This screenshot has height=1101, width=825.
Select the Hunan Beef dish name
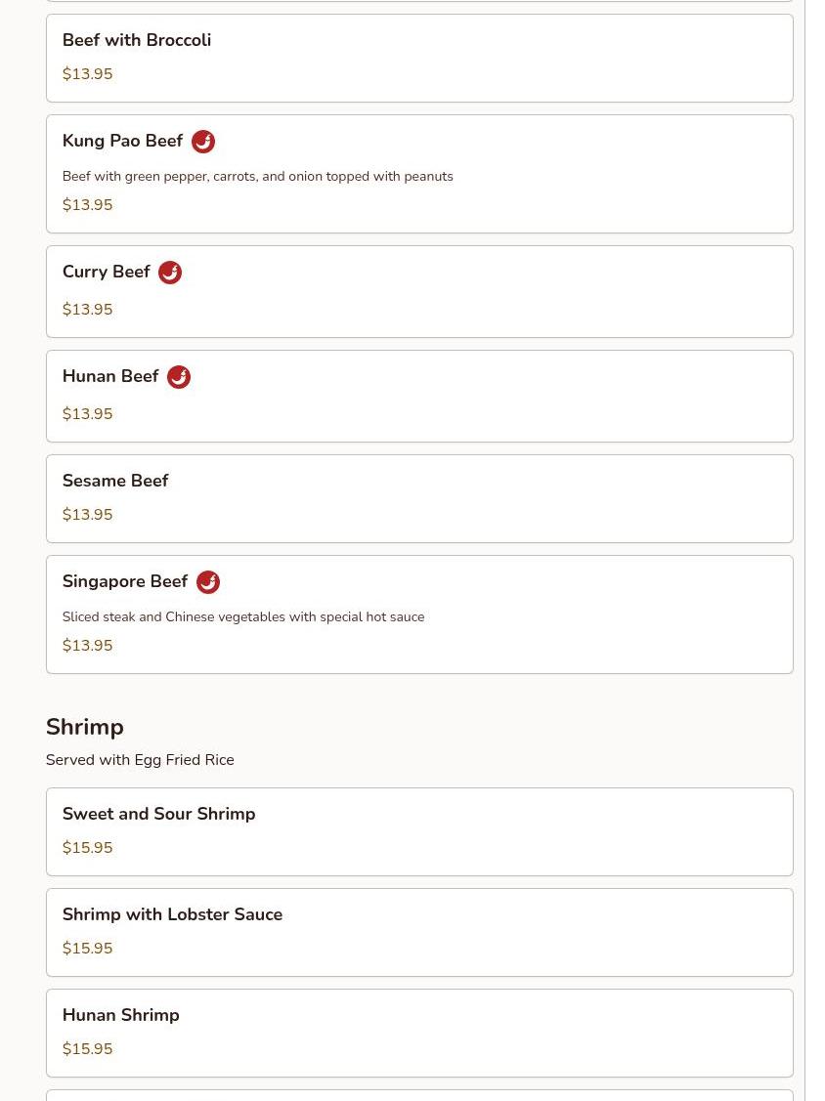coord(110,377)
